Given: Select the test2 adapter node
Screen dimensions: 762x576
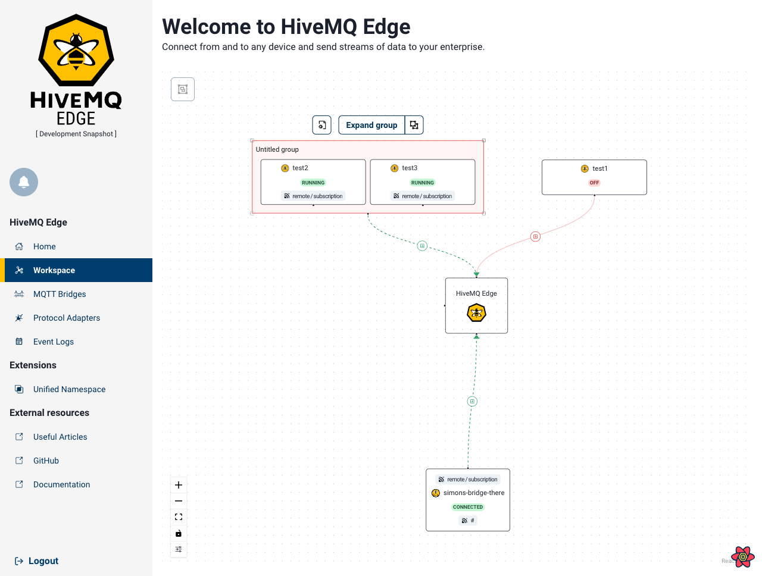Looking at the screenshot, I should click(x=313, y=182).
